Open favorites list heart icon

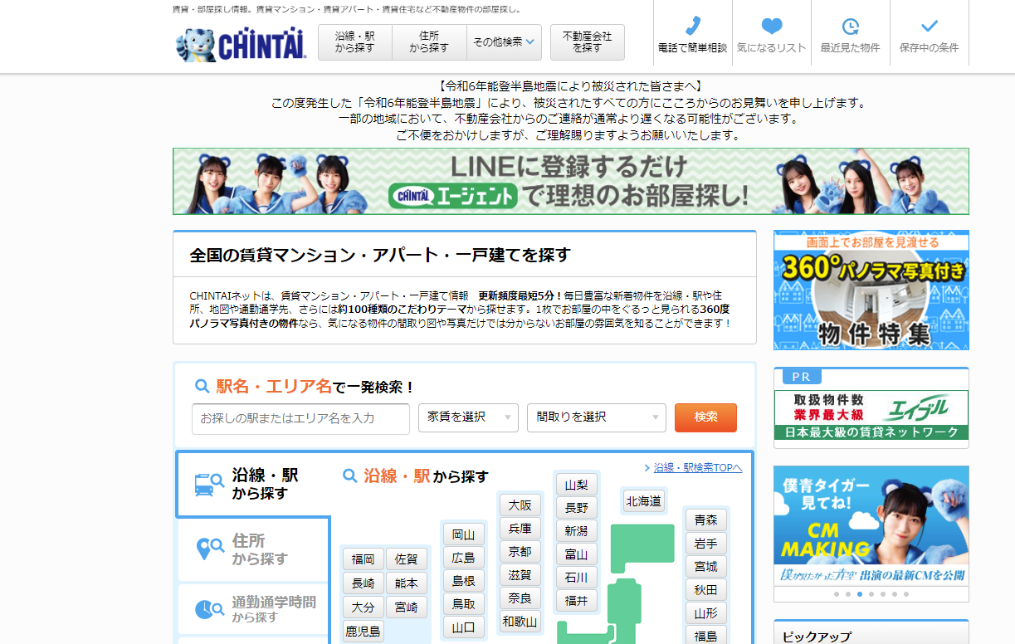[772, 26]
